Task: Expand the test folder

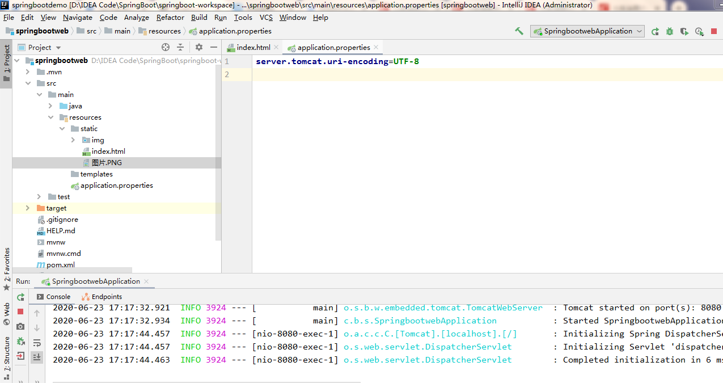Action: [39, 197]
